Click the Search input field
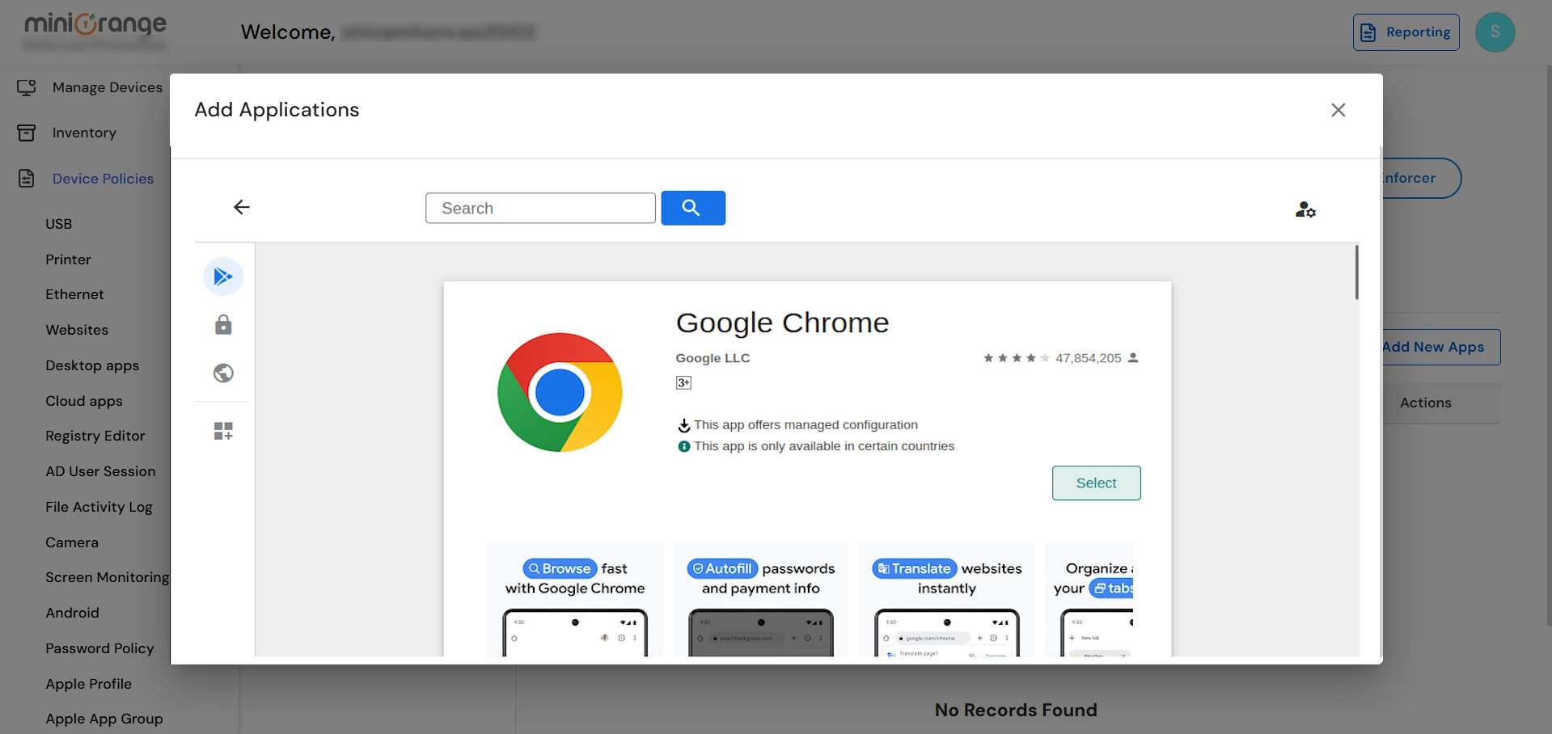 [540, 209]
